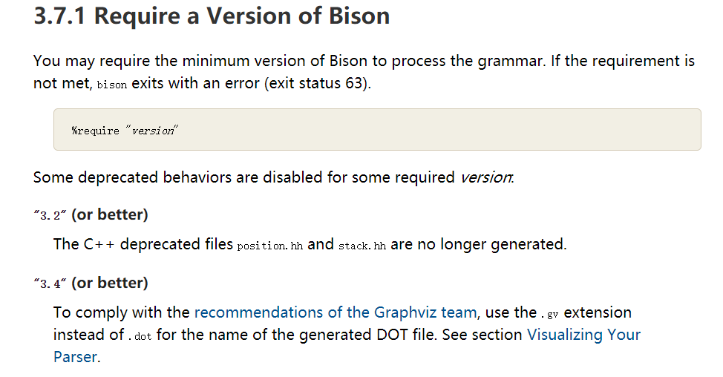Follow the Visualizing Your Parser link

[583, 335]
